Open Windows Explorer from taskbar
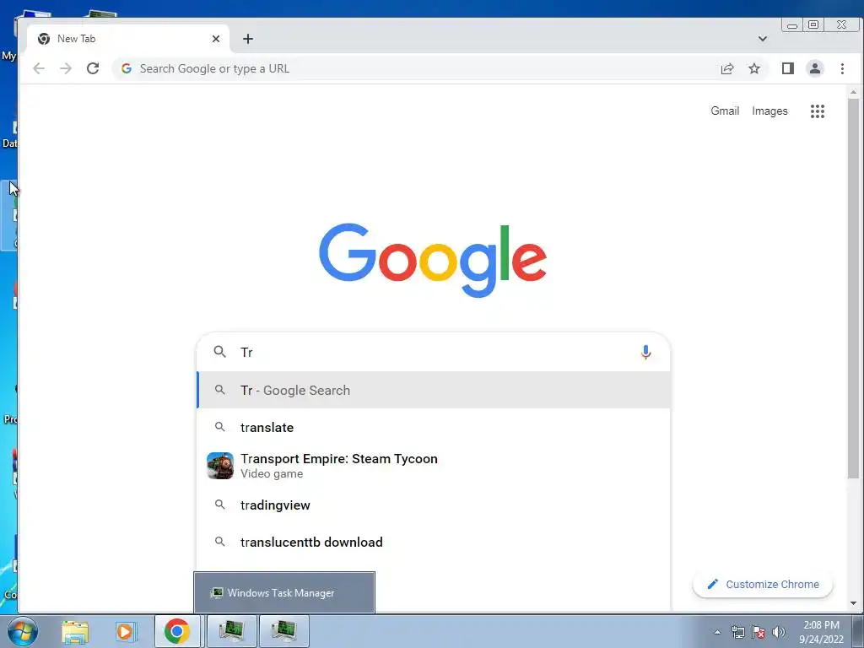This screenshot has height=648, width=864. pos(75,632)
